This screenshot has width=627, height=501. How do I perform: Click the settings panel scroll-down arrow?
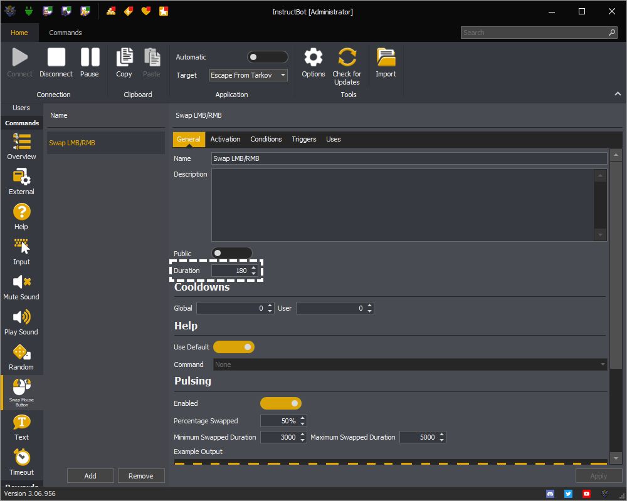[616, 458]
